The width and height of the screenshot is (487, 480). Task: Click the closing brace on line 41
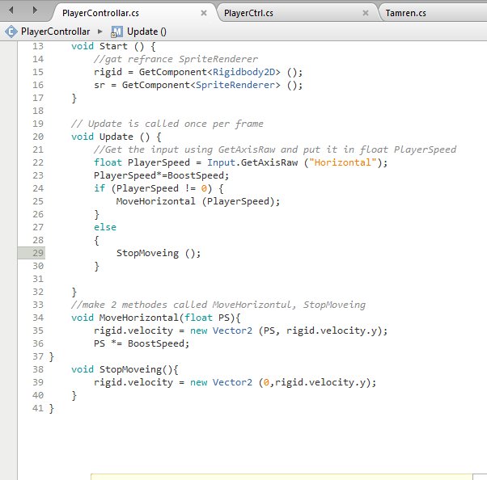51,409
